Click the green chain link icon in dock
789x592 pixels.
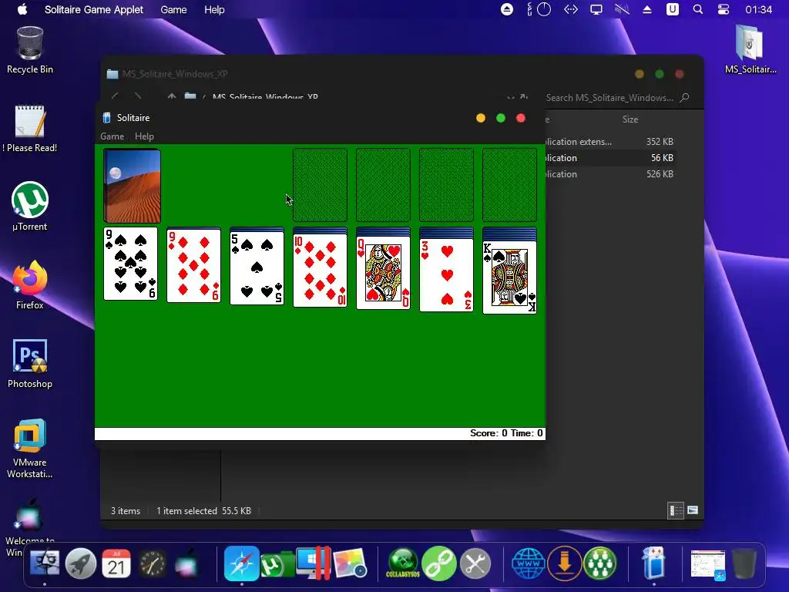coord(438,563)
